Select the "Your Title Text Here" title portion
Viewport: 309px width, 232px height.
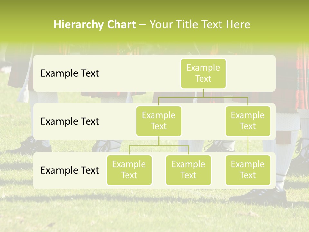coord(200,24)
